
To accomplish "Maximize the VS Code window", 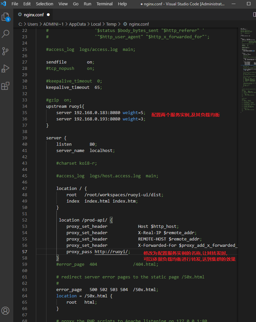I will (x=249, y=4).
